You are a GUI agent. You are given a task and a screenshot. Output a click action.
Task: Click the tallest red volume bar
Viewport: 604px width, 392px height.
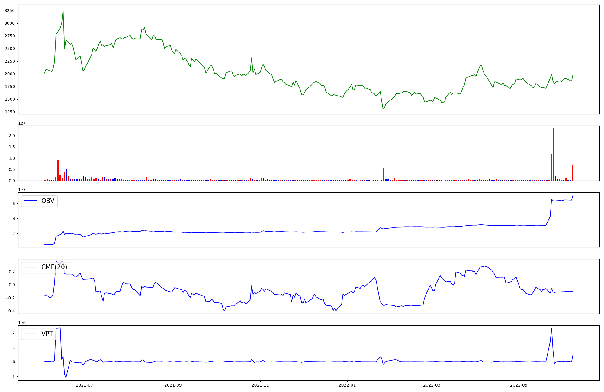tap(553, 154)
